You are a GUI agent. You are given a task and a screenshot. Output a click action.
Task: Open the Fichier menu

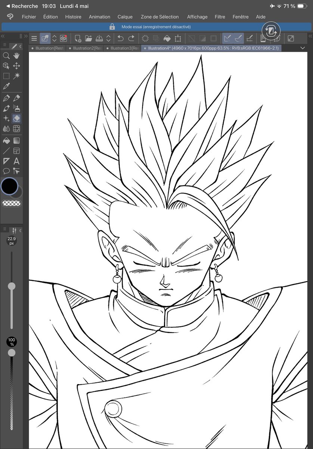[29, 17]
